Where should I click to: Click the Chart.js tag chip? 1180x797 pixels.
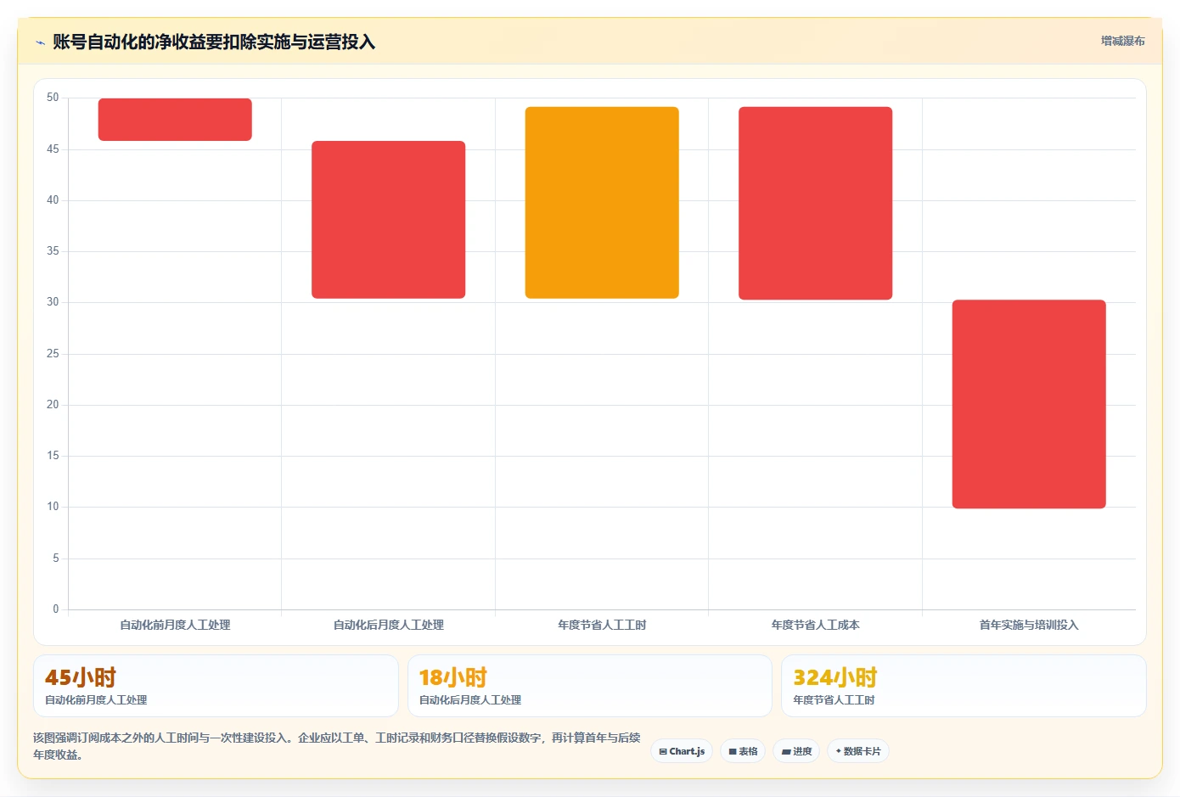point(682,751)
